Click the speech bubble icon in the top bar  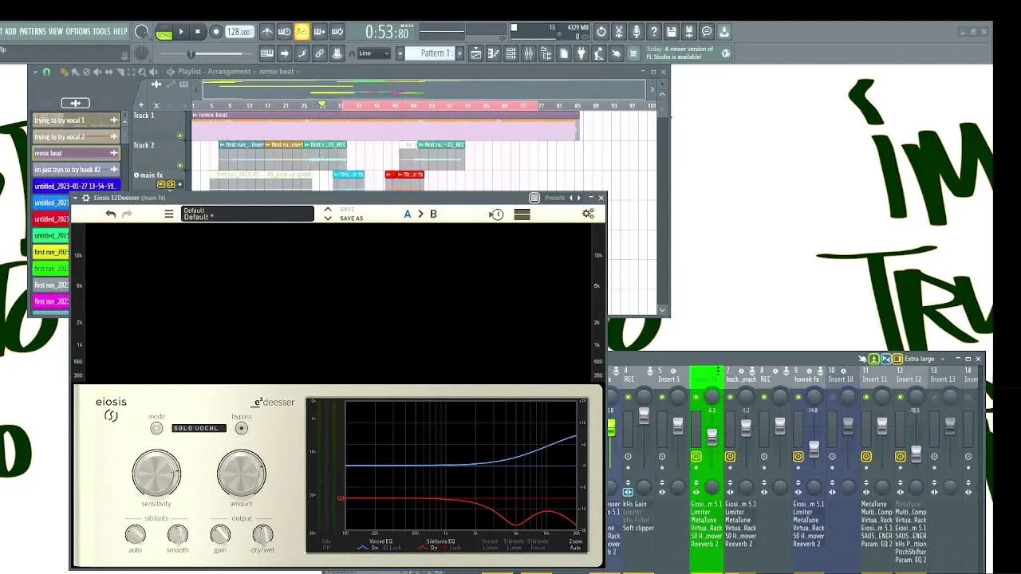pos(707,32)
